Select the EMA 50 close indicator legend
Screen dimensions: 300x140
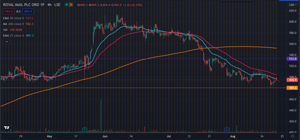(18, 18)
